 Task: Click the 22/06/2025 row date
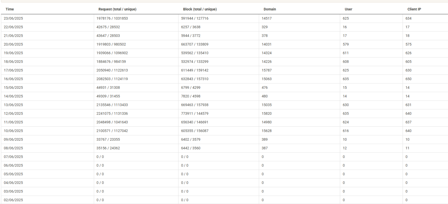tap(13, 27)
